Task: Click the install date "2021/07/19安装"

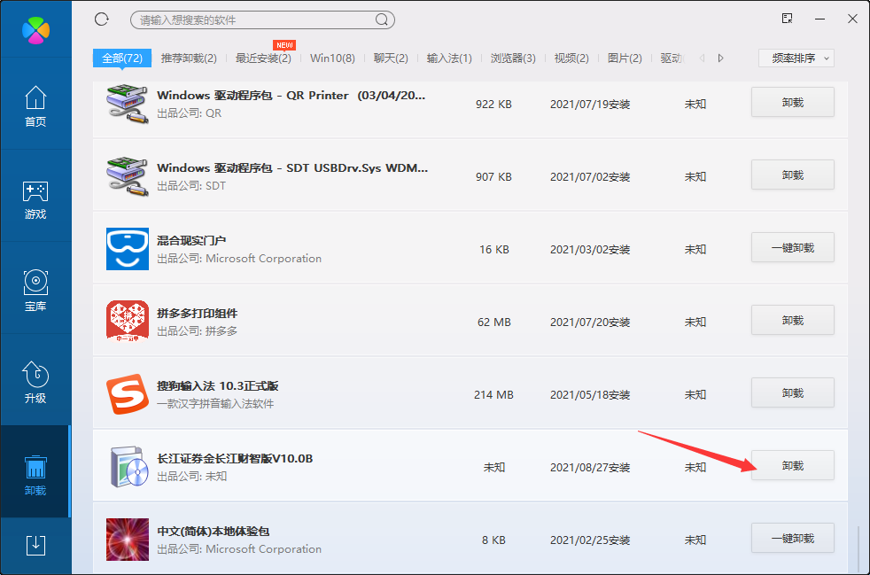Action: (590, 104)
